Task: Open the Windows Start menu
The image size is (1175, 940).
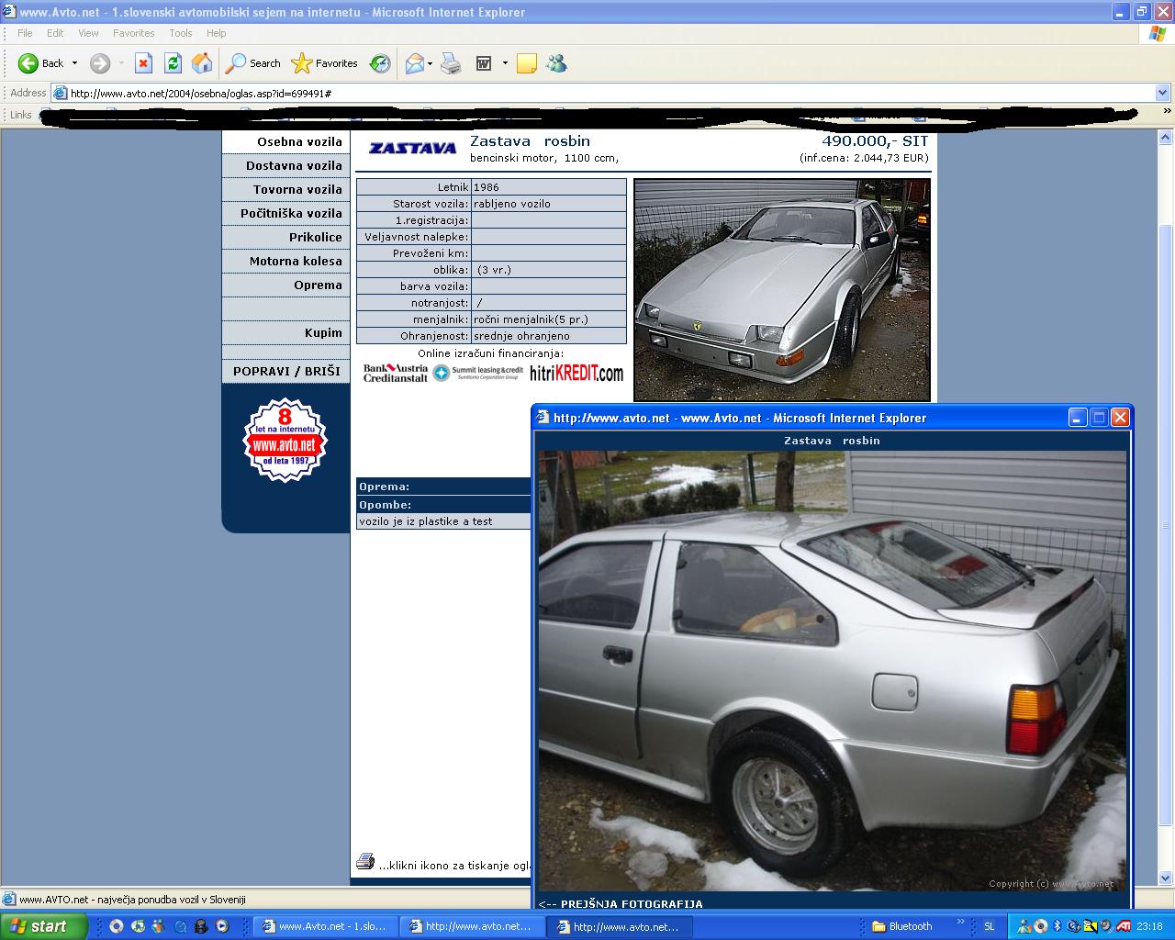Action: [x=44, y=926]
